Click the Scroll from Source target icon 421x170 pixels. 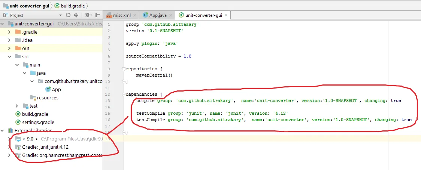point(68,15)
